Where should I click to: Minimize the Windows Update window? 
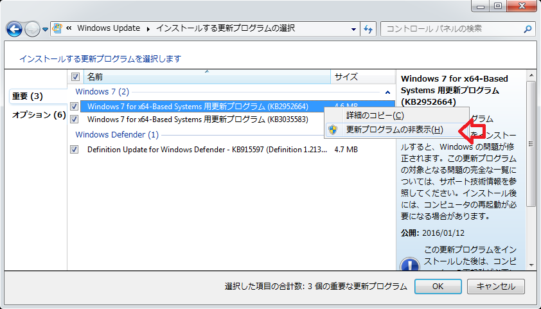coord(480,6)
